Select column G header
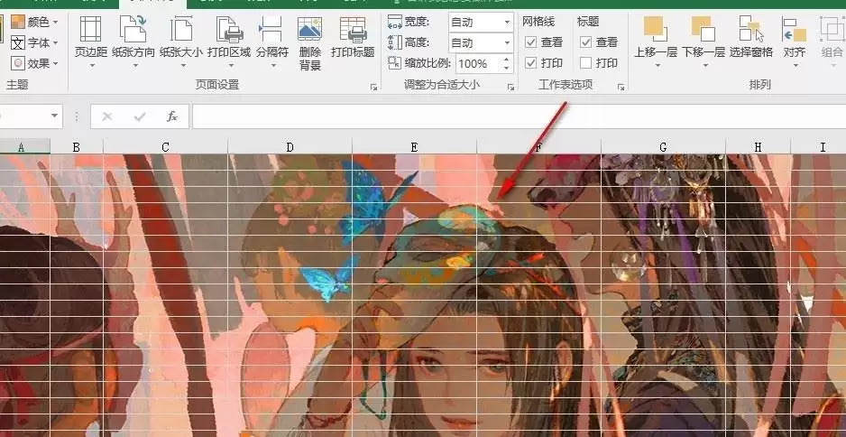The width and height of the screenshot is (846, 437). click(663, 147)
